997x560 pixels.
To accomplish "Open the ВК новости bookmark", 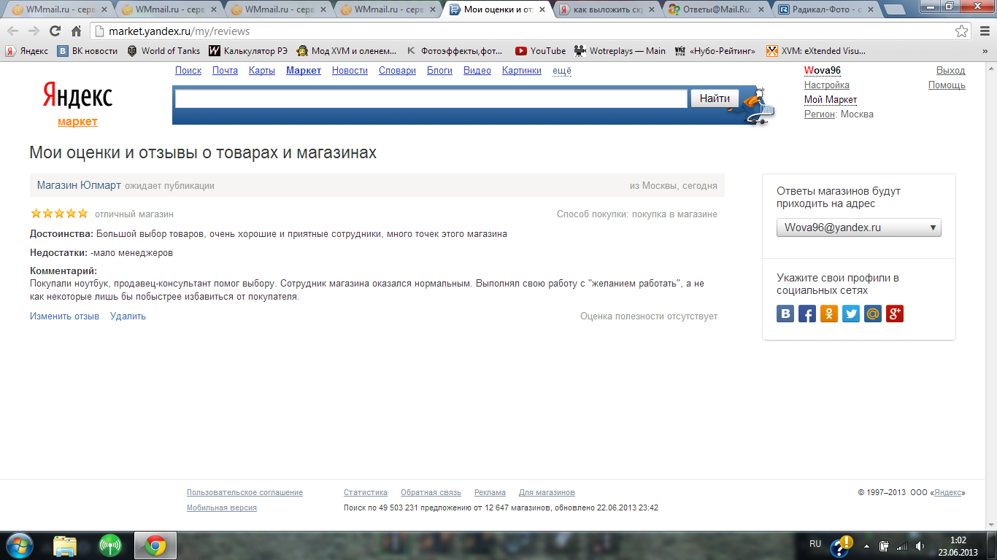I will 87,51.
